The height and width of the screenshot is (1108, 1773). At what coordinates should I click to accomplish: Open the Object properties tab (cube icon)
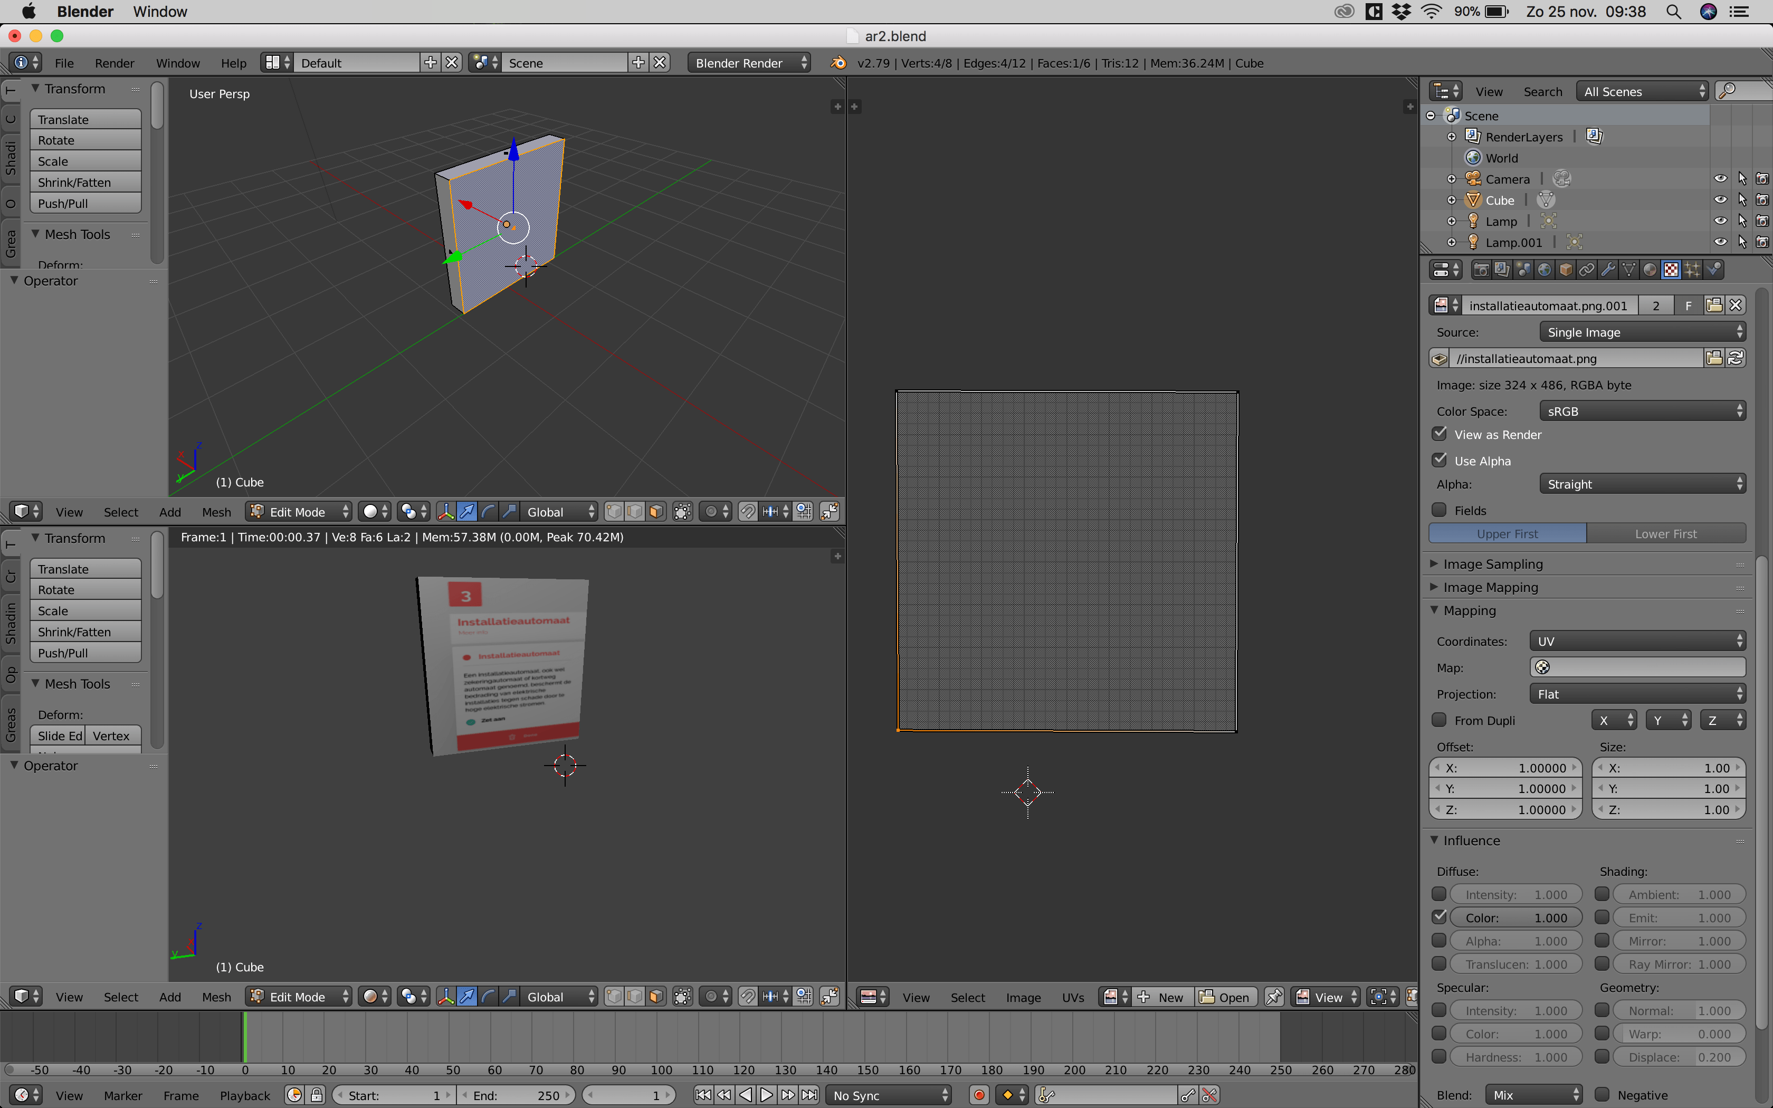click(1564, 269)
